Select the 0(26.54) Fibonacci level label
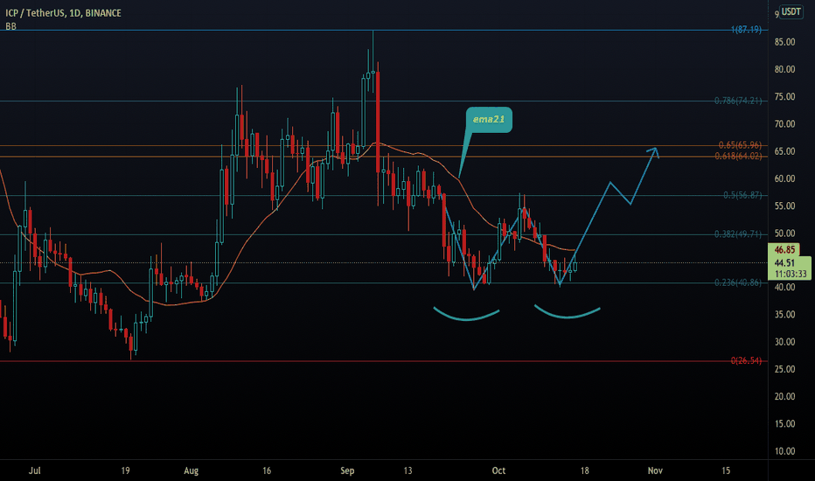Screen dimensions: 815x481 pyautogui.click(x=746, y=360)
